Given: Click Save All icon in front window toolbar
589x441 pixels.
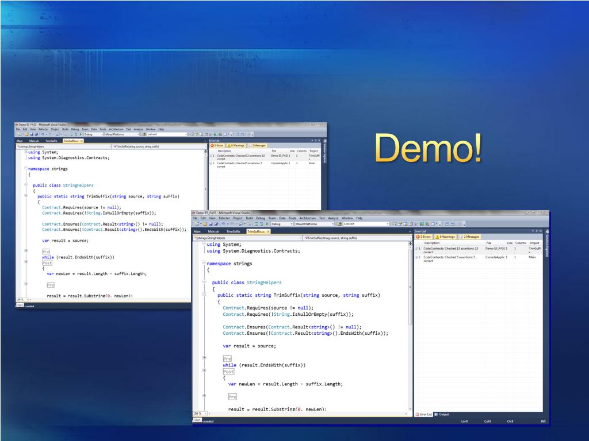Looking at the screenshot, I should click(x=216, y=224).
